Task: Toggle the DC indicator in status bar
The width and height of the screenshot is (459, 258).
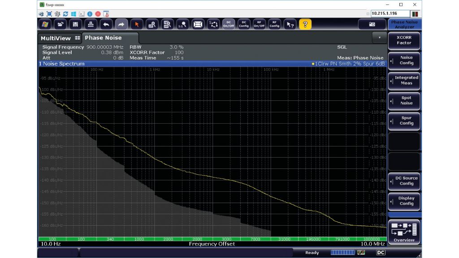Action: coord(381,253)
